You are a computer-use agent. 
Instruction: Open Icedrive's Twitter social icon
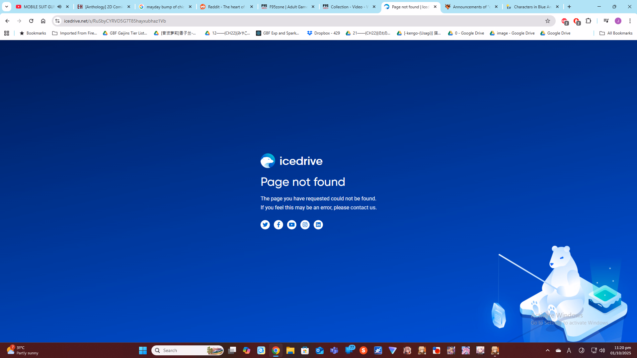pos(265,225)
